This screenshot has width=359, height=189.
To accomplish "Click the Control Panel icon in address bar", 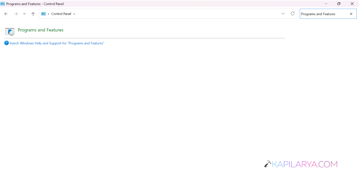I will click(43, 14).
